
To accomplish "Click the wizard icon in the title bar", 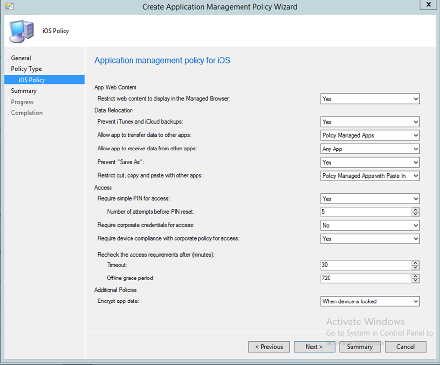I will 9,6.
